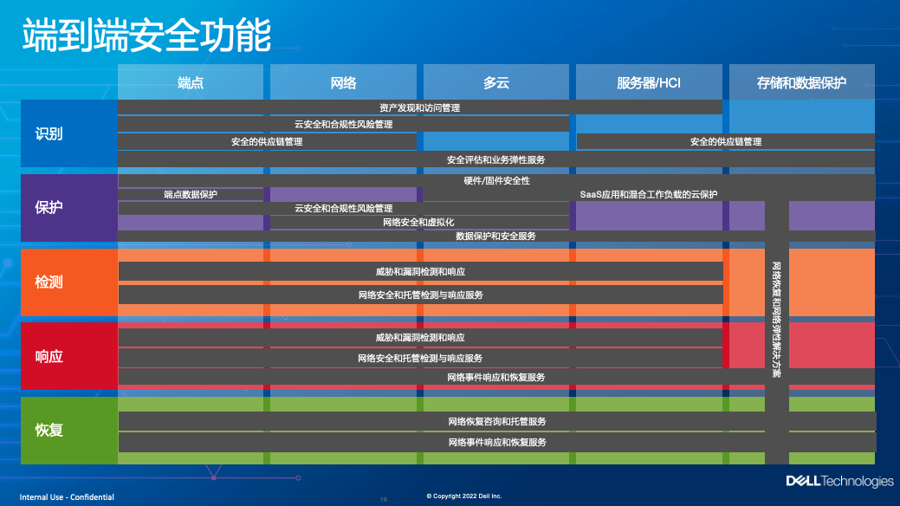Click the Dell Technologies logo
The image size is (900, 506).
[x=838, y=481]
